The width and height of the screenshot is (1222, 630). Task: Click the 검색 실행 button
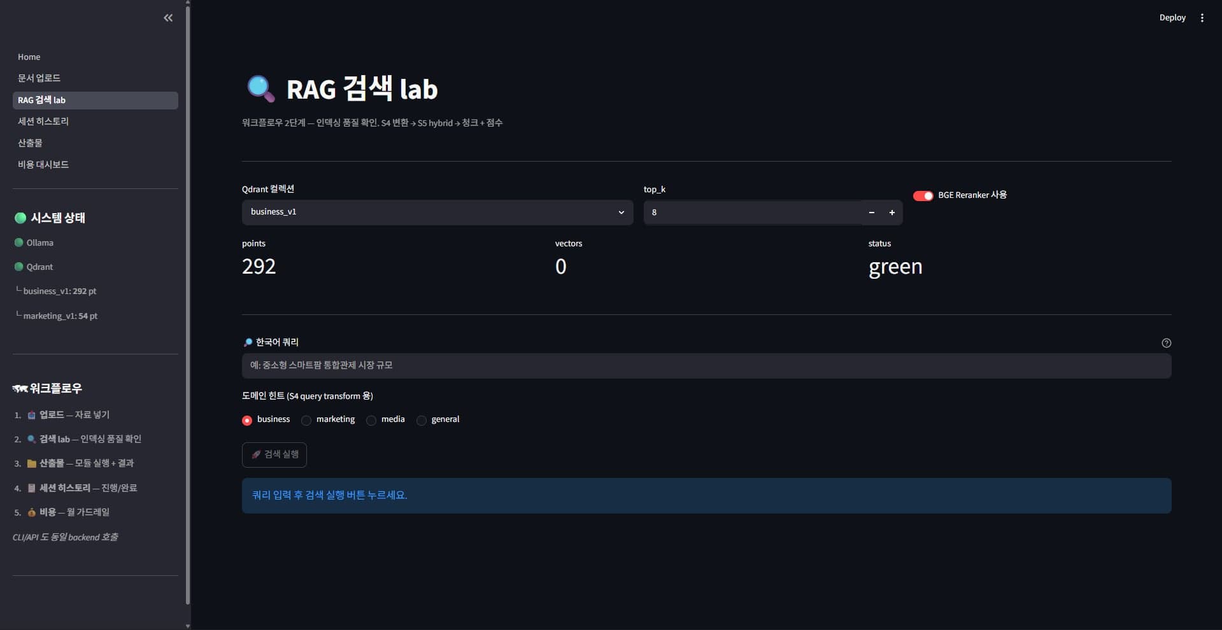pyautogui.click(x=274, y=454)
